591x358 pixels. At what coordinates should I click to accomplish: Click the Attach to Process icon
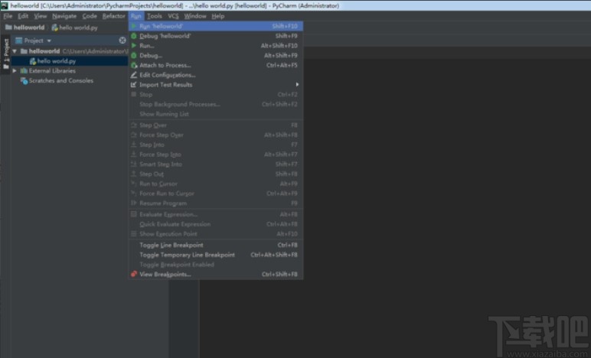134,65
